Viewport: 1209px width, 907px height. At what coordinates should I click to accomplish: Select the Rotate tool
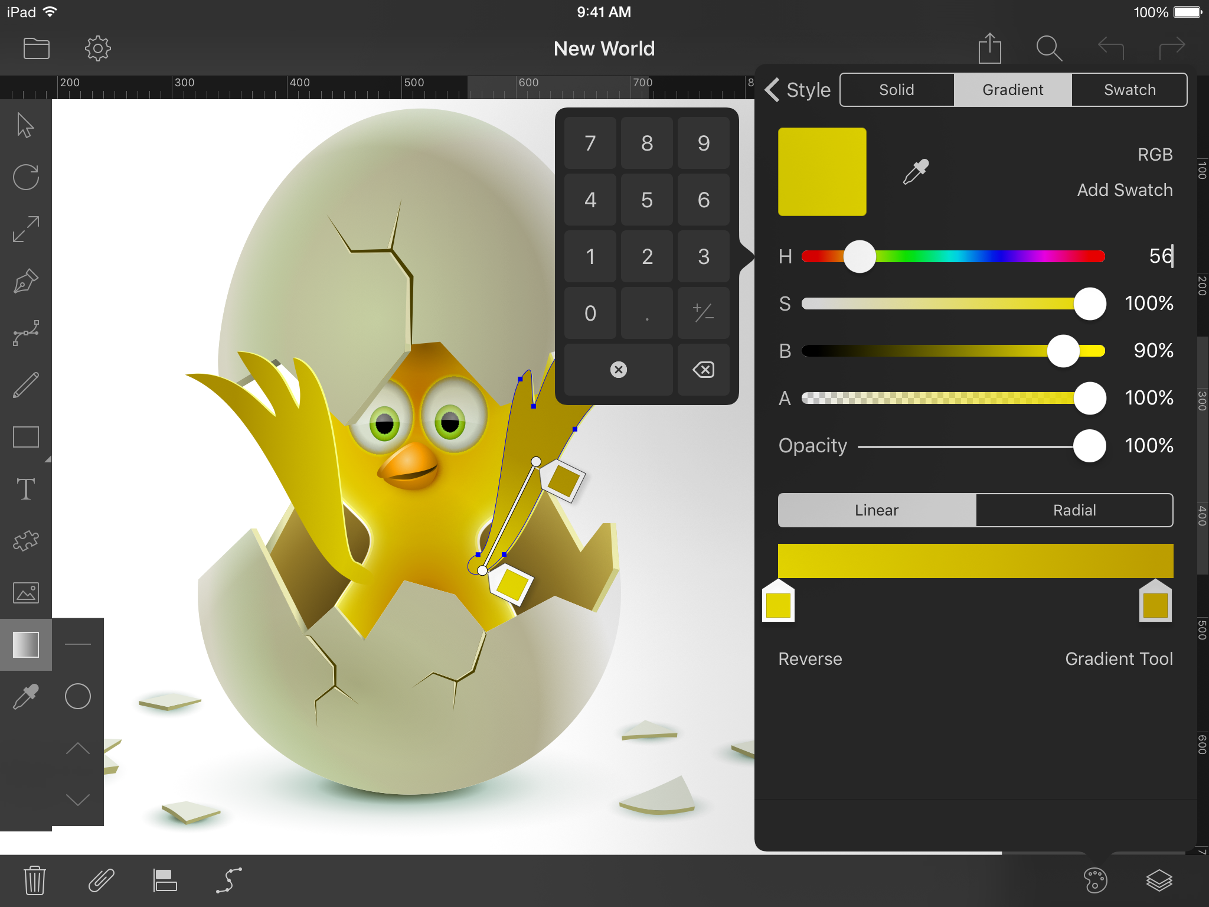click(x=26, y=177)
